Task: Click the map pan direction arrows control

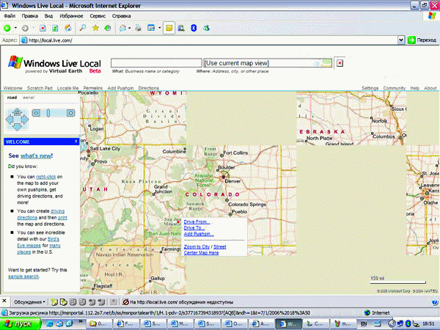Action: [17, 120]
